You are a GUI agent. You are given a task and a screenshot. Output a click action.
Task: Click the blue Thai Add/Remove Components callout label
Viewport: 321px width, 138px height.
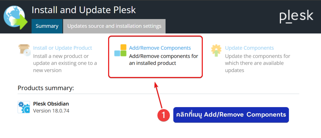(231, 115)
